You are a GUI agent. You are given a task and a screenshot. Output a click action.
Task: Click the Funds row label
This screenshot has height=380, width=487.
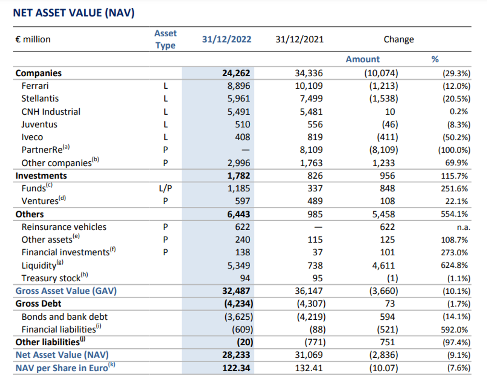click(x=37, y=188)
